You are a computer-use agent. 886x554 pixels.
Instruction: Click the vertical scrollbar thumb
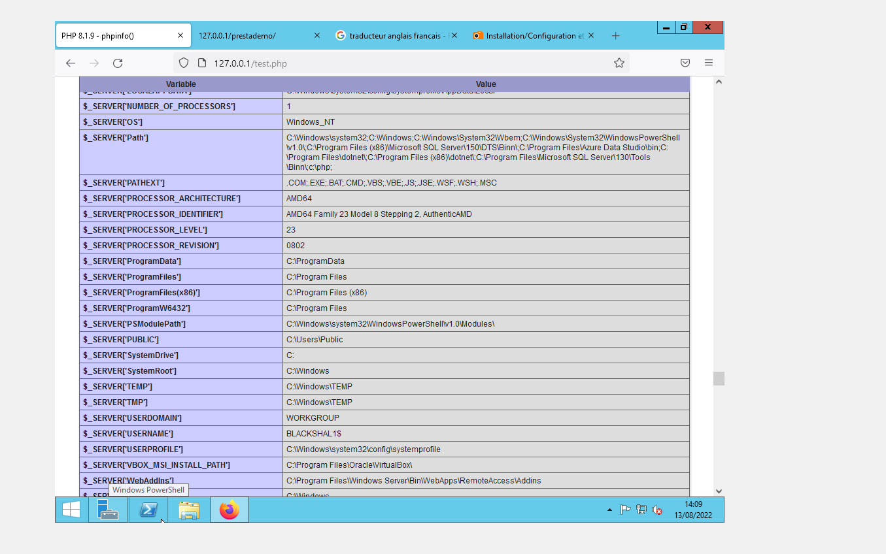(x=719, y=379)
